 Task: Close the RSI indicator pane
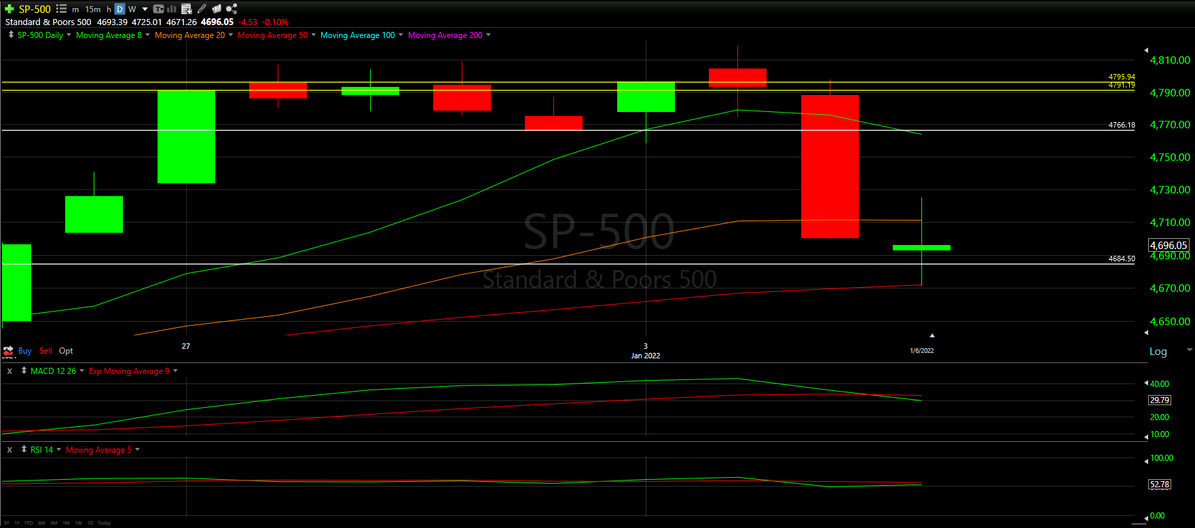(10, 450)
